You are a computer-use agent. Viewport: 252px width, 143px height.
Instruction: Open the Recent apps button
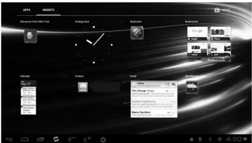point(40,139)
